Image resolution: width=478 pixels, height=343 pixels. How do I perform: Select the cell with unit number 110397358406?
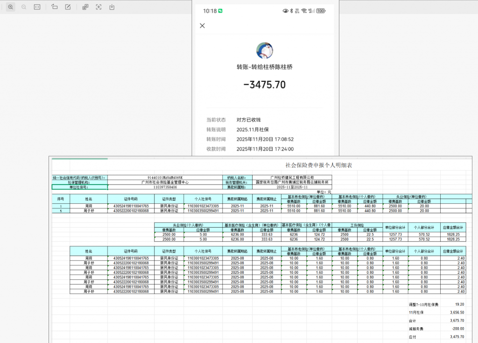pos(162,187)
